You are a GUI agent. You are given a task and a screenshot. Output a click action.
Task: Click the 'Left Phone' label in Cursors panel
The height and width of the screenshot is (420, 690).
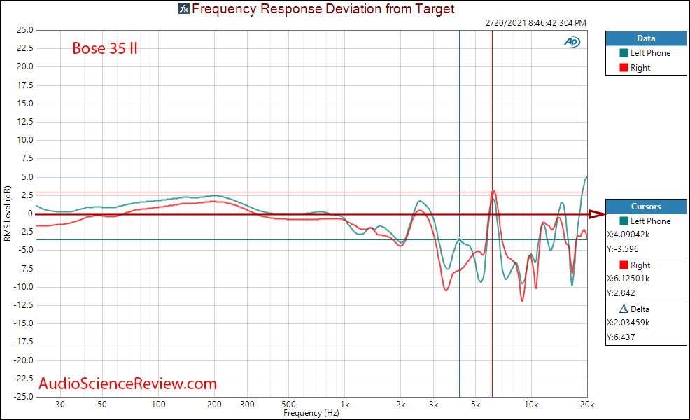[650, 221]
